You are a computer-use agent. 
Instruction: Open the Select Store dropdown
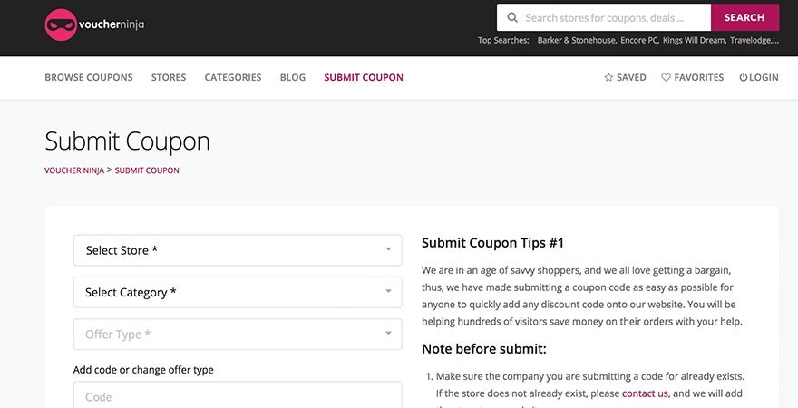click(x=238, y=250)
